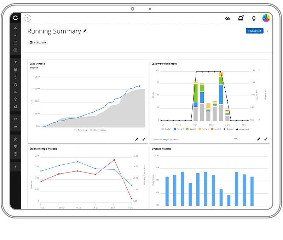Toggle the Aktywności legend series
This screenshot has height=240, width=283.
[x=242, y=129]
